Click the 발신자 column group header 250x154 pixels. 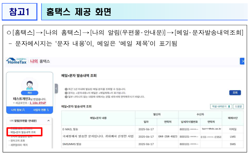point(157,114)
